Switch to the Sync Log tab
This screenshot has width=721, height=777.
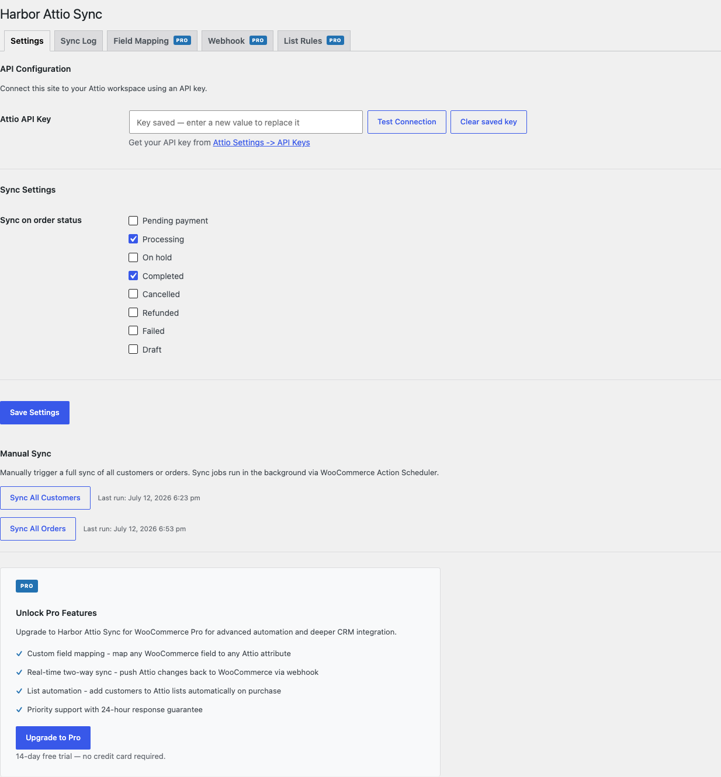[78, 41]
